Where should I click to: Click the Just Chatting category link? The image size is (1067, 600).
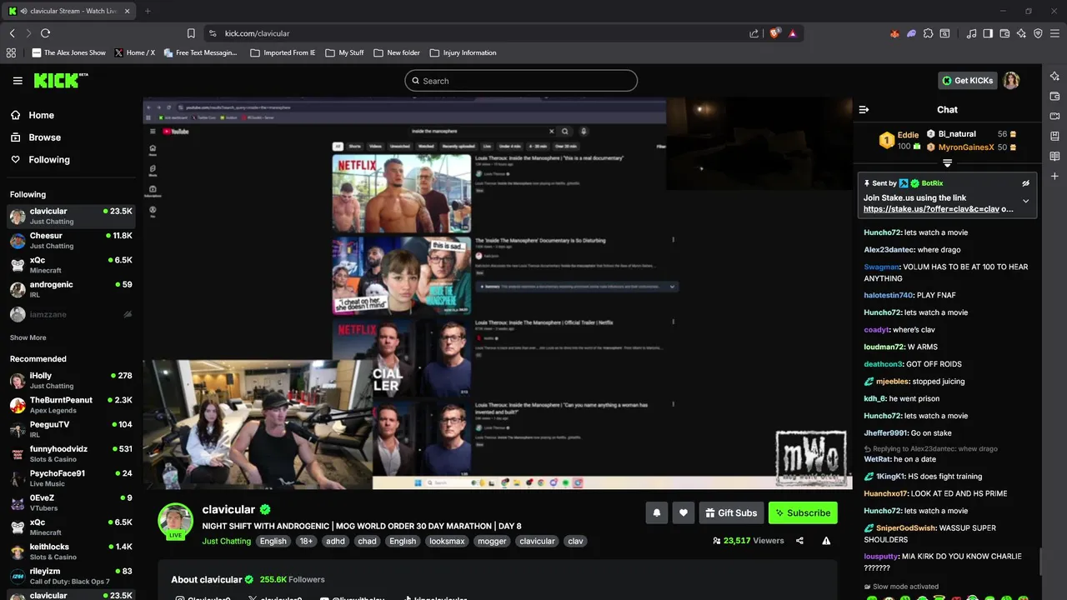point(226,541)
